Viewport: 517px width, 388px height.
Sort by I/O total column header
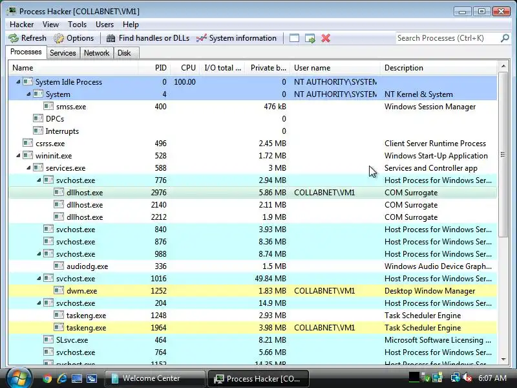coord(222,68)
